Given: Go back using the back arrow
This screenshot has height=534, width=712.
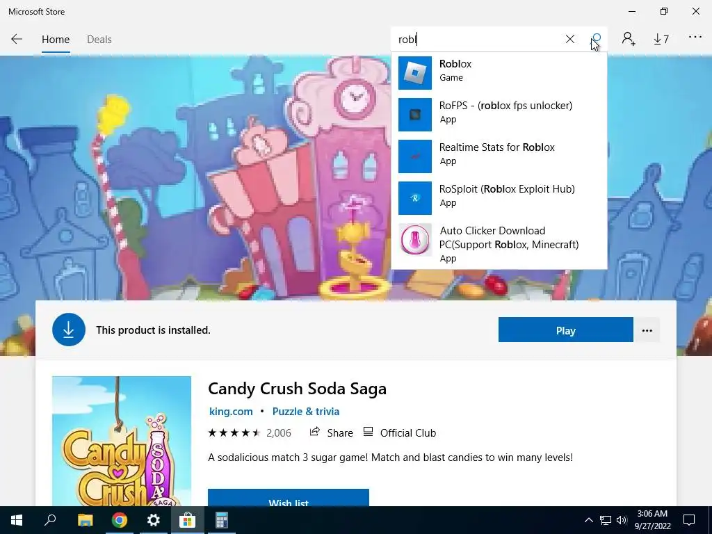Looking at the screenshot, I should [x=17, y=39].
